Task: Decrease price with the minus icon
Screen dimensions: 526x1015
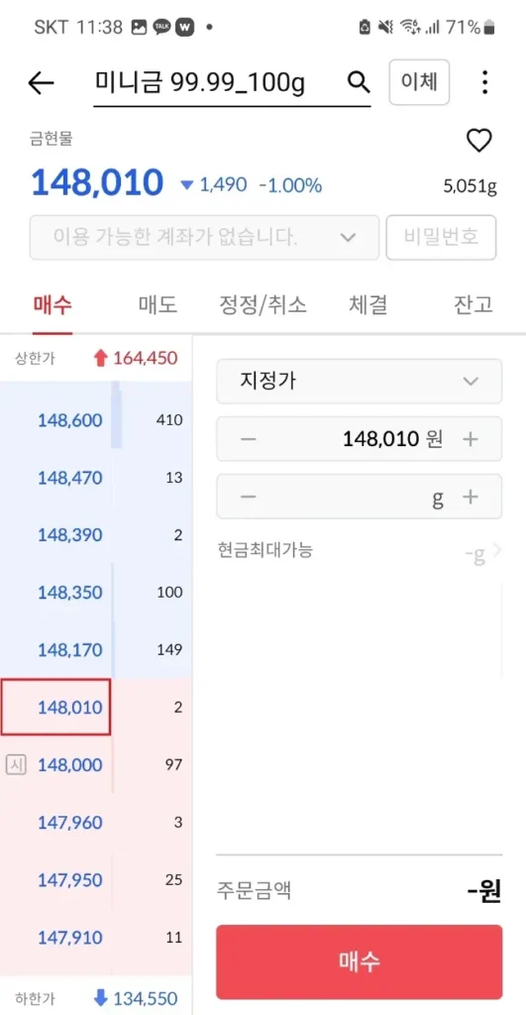Action: click(x=249, y=439)
